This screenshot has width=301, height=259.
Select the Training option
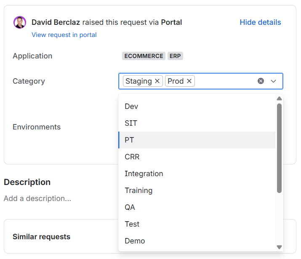pos(197,190)
